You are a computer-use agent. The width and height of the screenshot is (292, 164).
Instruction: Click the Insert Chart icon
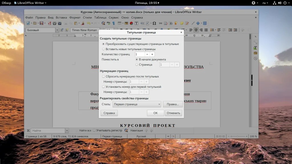pyautogui.click(x=131, y=23)
